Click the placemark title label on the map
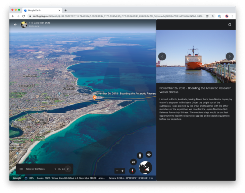This screenshot has width=245, height=193. coord(126,93)
